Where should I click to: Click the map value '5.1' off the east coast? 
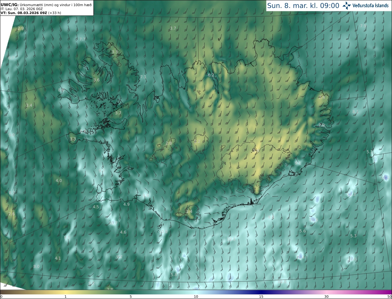[x=370, y=152]
